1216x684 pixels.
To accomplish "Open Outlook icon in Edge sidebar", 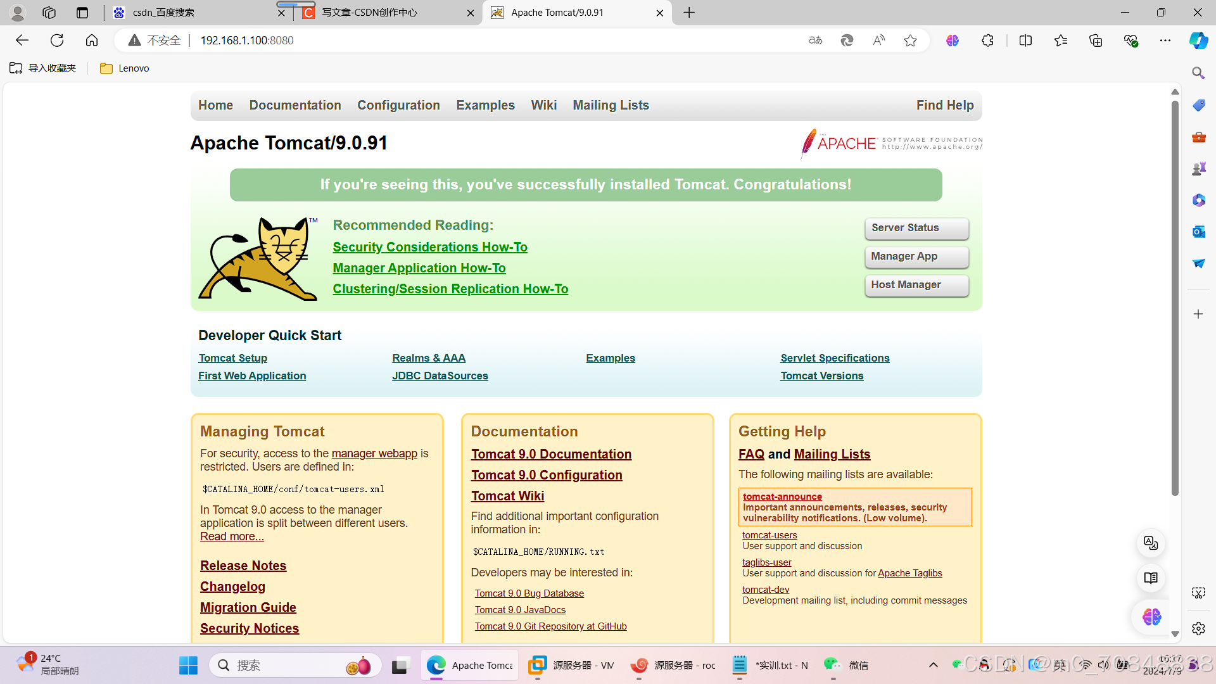I will [1198, 232].
